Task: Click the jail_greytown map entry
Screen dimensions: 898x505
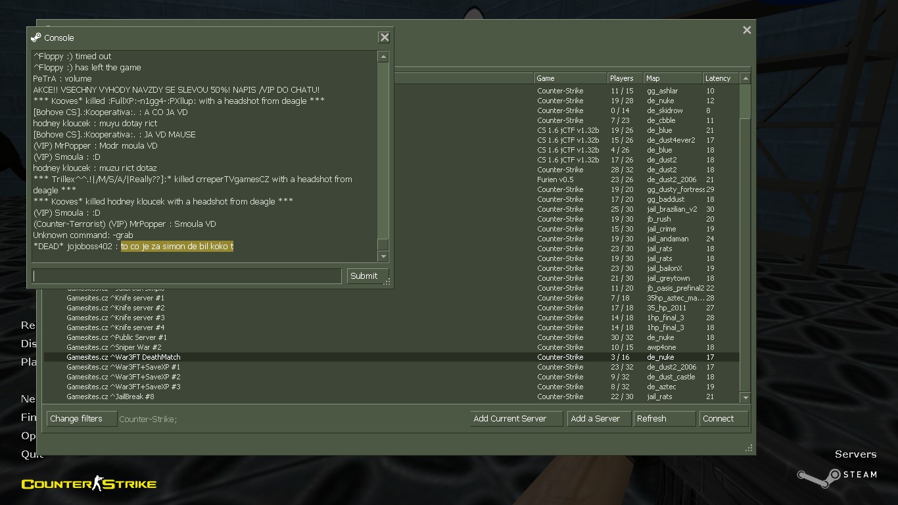Action: point(669,278)
